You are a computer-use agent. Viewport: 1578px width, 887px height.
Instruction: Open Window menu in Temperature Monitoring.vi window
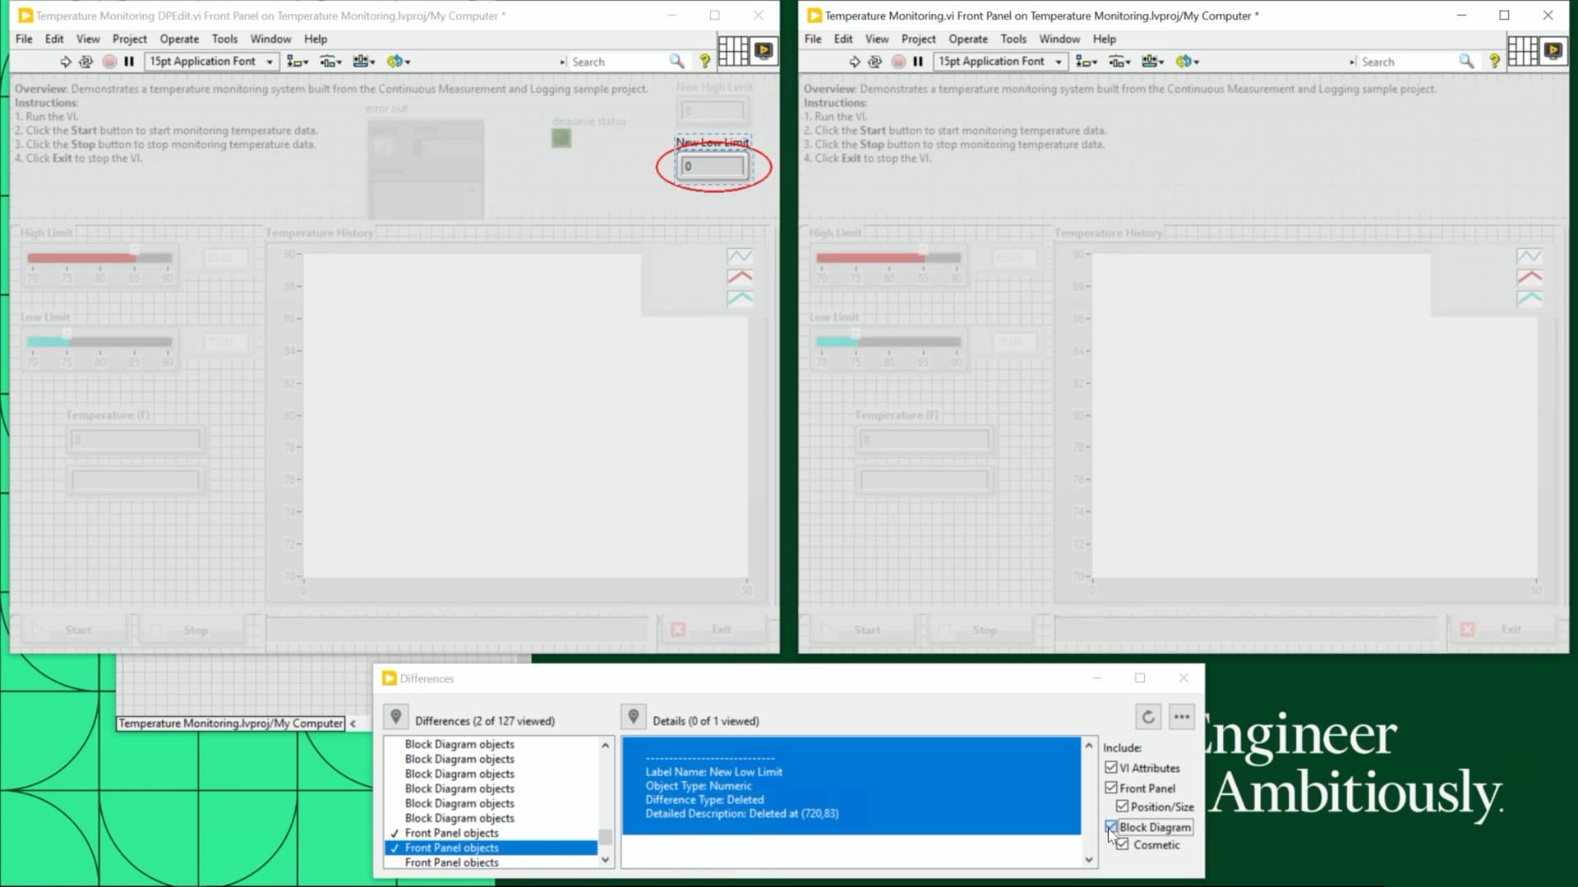click(x=1059, y=39)
